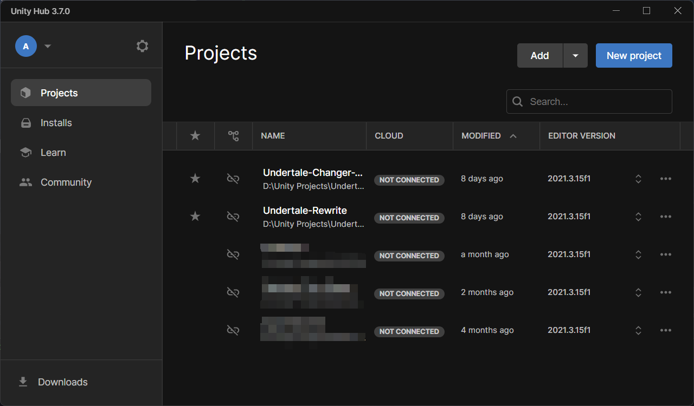Sort projects by the MODIFIED column
694x406 pixels.
click(481, 136)
